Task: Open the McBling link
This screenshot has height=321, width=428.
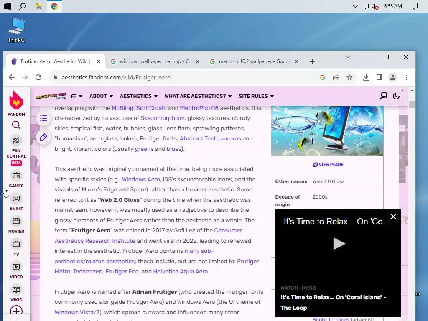Action: pos(122,108)
